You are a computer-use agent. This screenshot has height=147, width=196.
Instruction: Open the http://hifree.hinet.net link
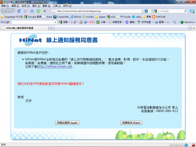point(55,66)
